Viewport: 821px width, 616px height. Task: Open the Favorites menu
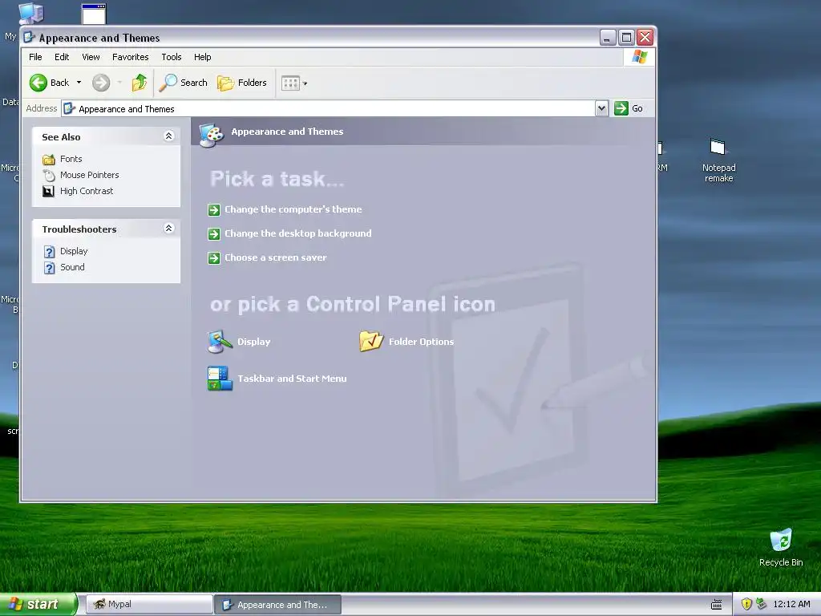pos(131,57)
